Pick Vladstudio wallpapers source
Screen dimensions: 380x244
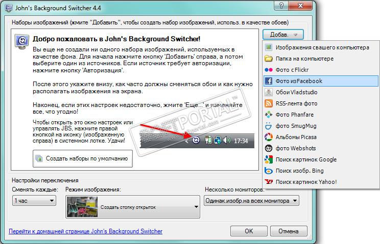[x=321, y=92]
